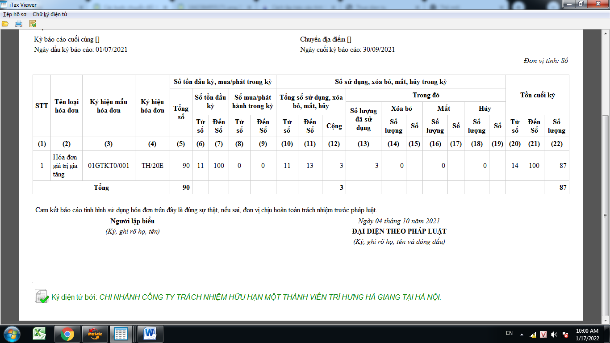The image size is (610, 343).
Task: Show hidden system tray icons
Action: point(521,334)
